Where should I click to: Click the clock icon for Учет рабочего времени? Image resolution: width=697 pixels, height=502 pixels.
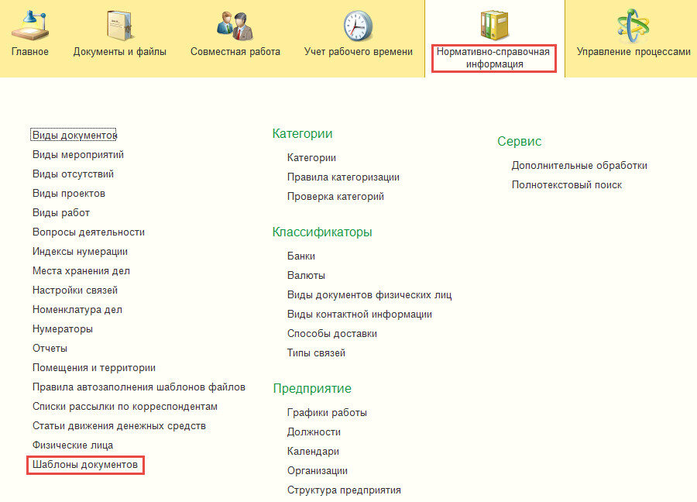tap(358, 26)
